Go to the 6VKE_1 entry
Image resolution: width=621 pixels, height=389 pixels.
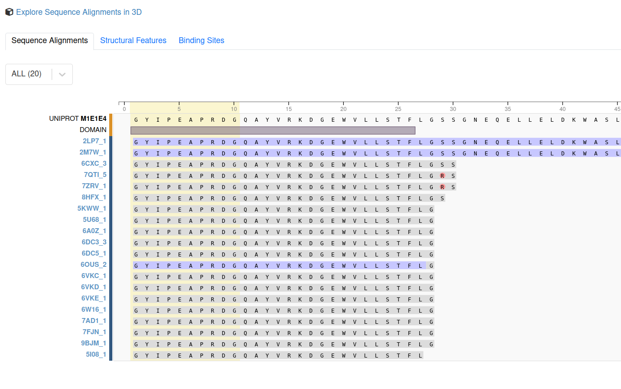pyautogui.click(x=94, y=298)
